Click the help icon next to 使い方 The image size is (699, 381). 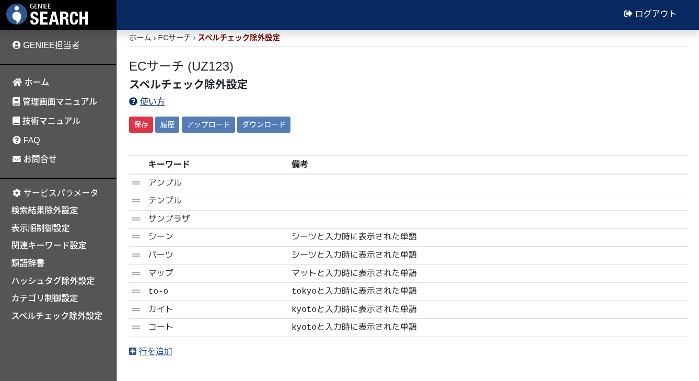click(132, 101)
